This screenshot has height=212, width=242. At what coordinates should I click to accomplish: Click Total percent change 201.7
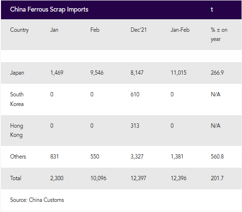217,178
